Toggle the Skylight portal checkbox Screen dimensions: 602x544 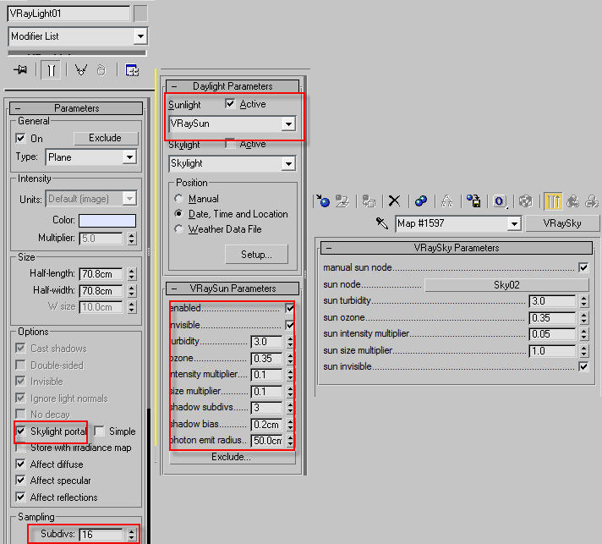(21, 431)
